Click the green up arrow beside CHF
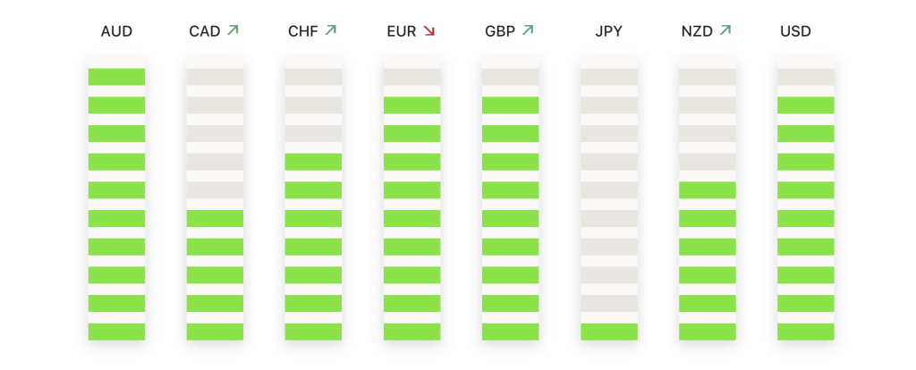Viewport: 916px width, 370px height. pyautogui.click(x=331, y=30)
